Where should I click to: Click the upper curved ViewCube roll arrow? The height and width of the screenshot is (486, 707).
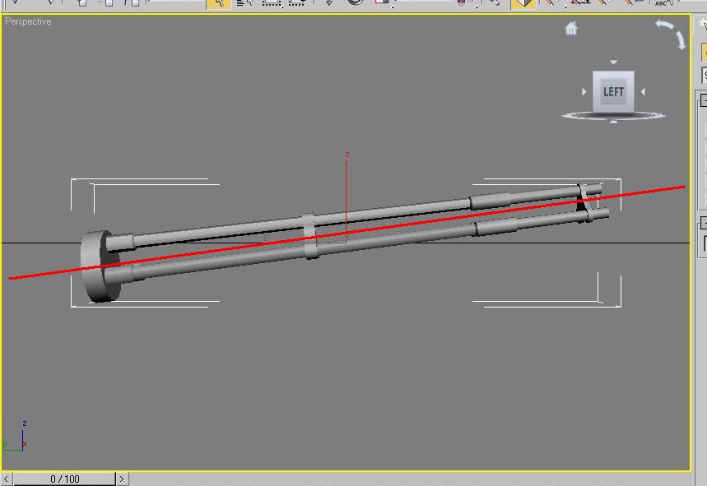click(664, 25)
